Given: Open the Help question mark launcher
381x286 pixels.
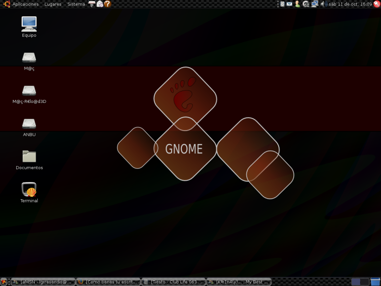Looking at the screenshot, I should pyautogui.click(x=108, y=4).
